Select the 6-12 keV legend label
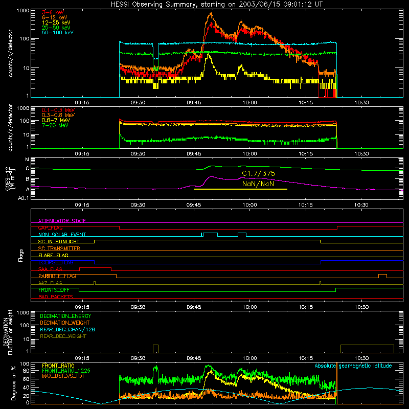Screen dimensions: 409x409 [55, 17]
